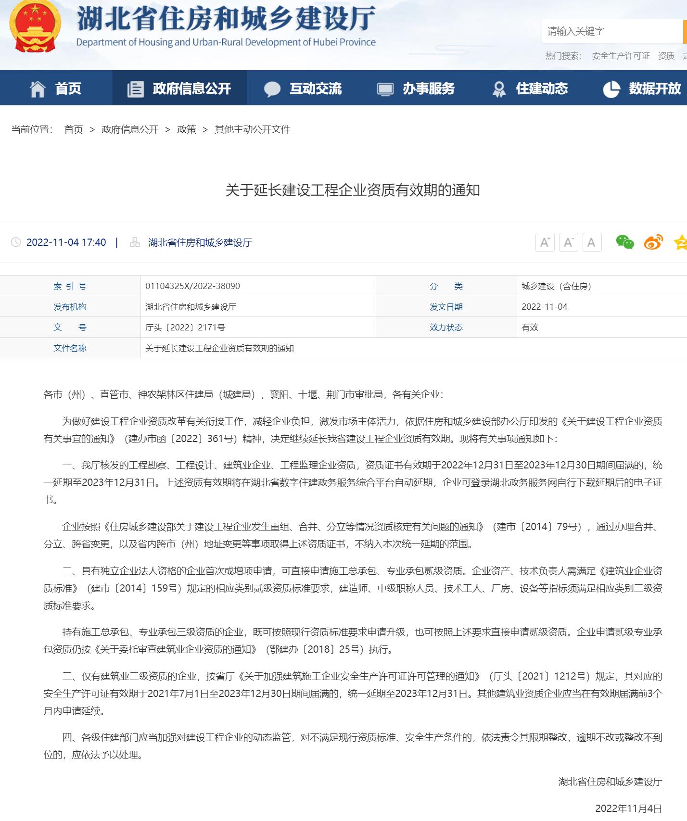Click the national emblem logo
The image size is (687, 821).
pyautogui.click(x=35, y=27)
